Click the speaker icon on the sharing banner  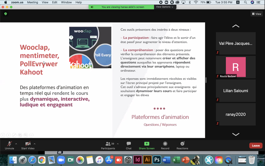[92, 7]
